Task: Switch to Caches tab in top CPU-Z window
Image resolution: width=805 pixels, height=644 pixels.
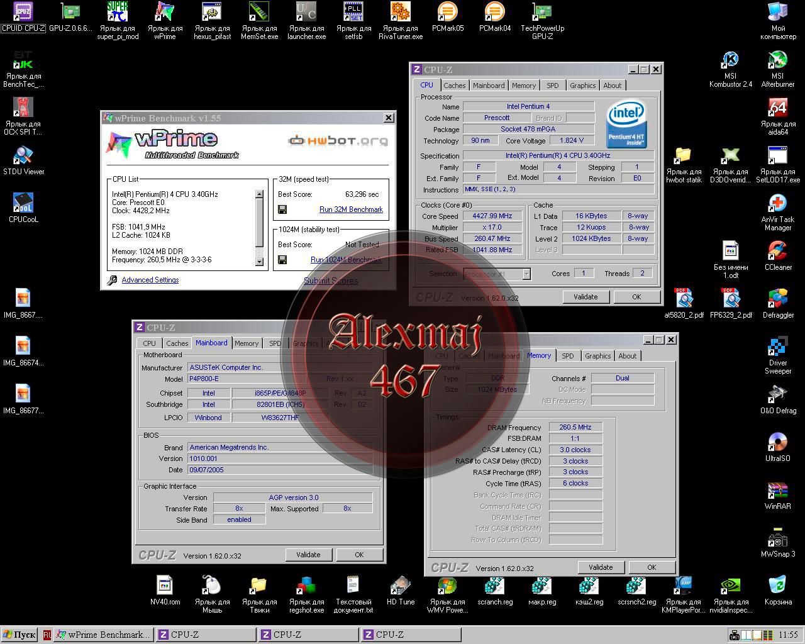Action: (454, 86)
